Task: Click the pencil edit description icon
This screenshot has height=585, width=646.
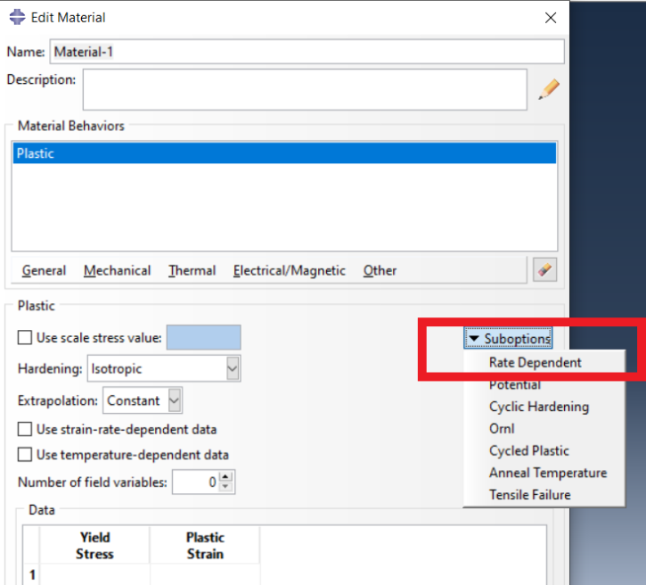Action: tap(549, 89)
